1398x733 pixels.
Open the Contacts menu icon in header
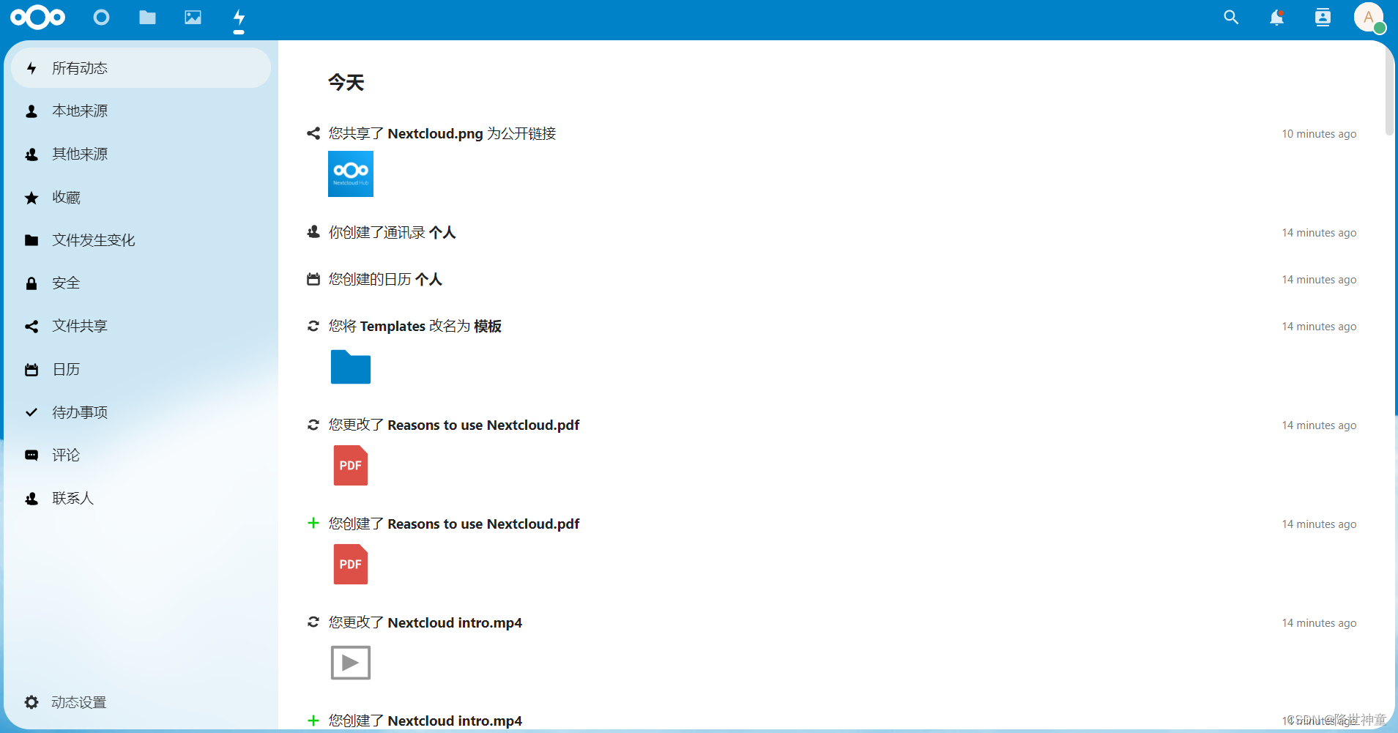1323,17
